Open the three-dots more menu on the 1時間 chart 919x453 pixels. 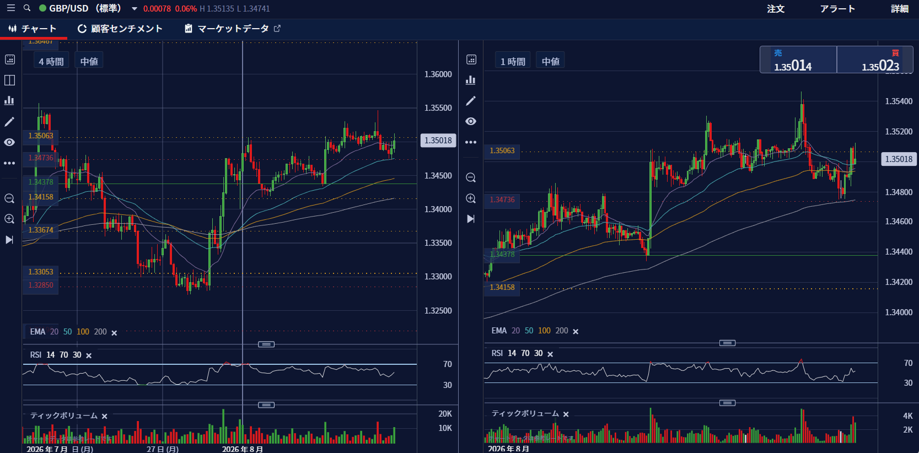[471, 142]
